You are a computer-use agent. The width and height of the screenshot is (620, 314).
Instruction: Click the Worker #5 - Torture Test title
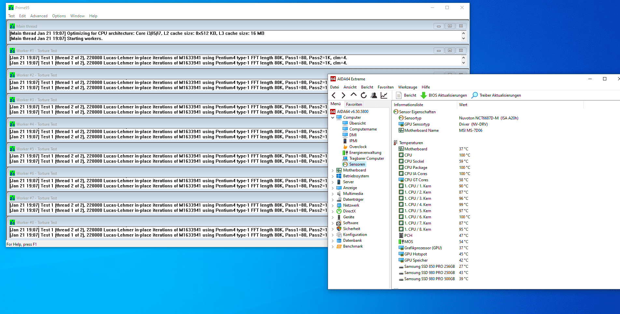pyautogui.click(x=36, y=149)
